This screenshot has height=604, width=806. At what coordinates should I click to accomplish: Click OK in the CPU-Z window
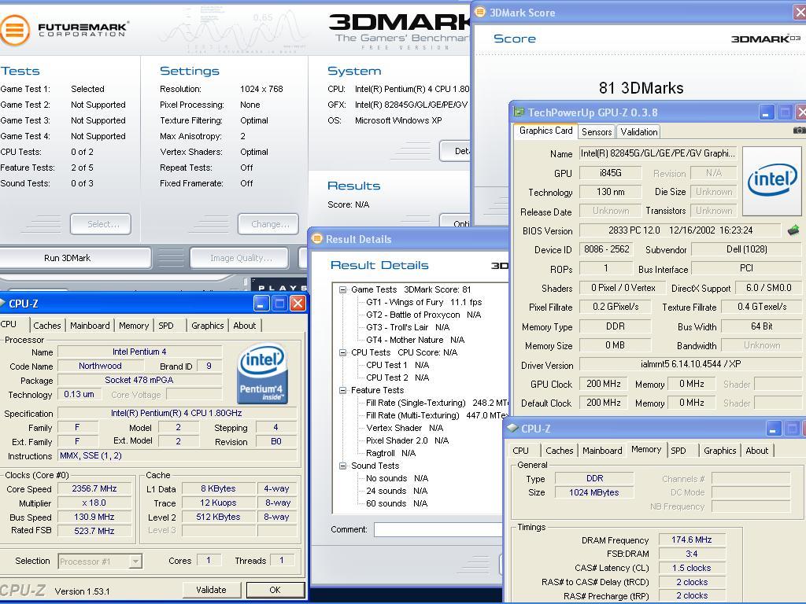pyautogui.click(x=275, y=590)
